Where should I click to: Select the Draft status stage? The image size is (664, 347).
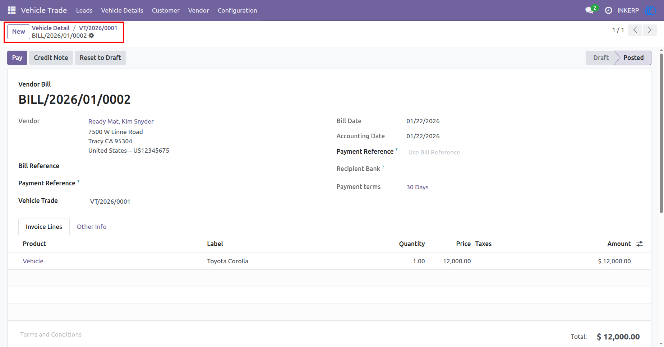tap(601, 58)
